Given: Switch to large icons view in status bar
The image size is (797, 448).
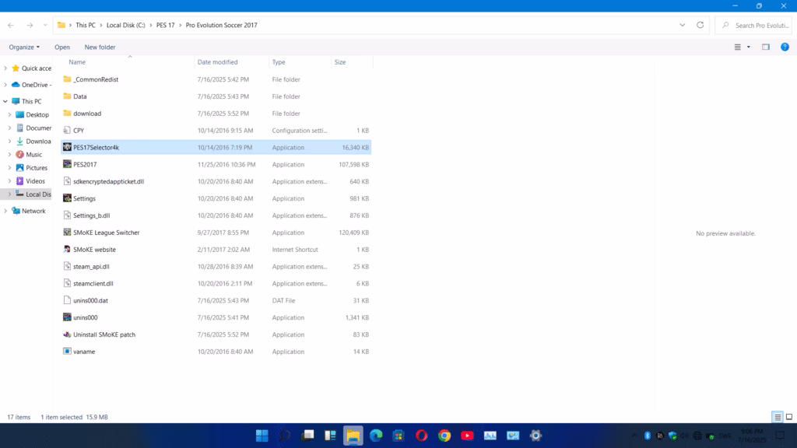Looking at the screenshot, I should (x=789, y=417).
